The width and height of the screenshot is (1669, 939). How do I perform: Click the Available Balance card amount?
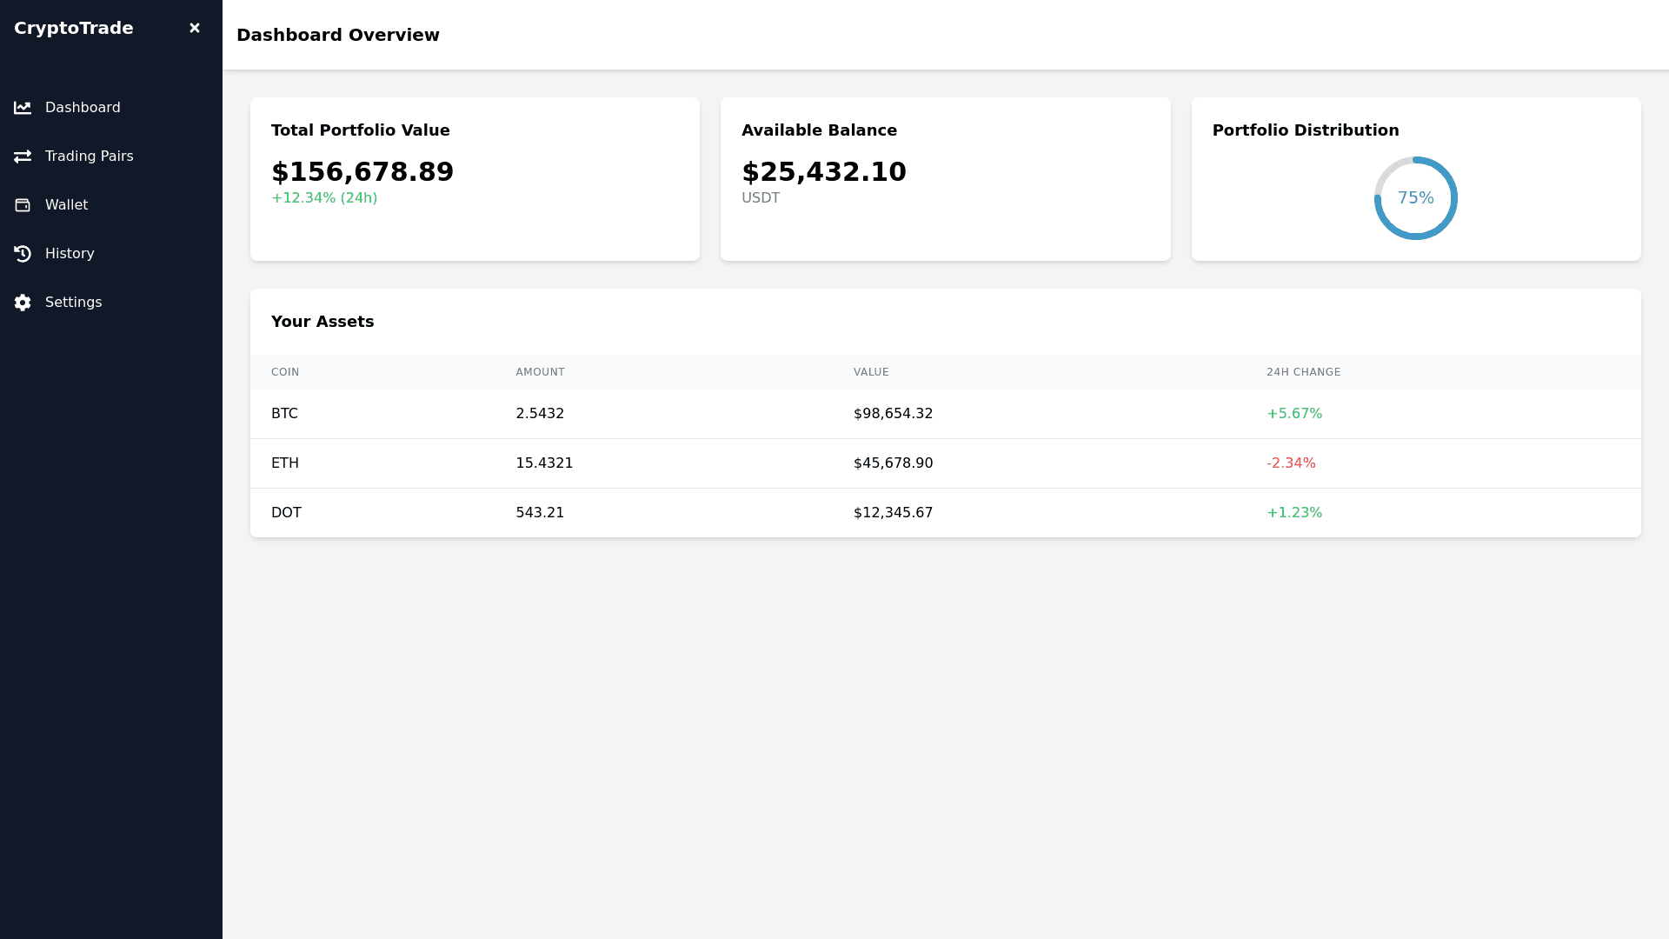pos(823,172)
